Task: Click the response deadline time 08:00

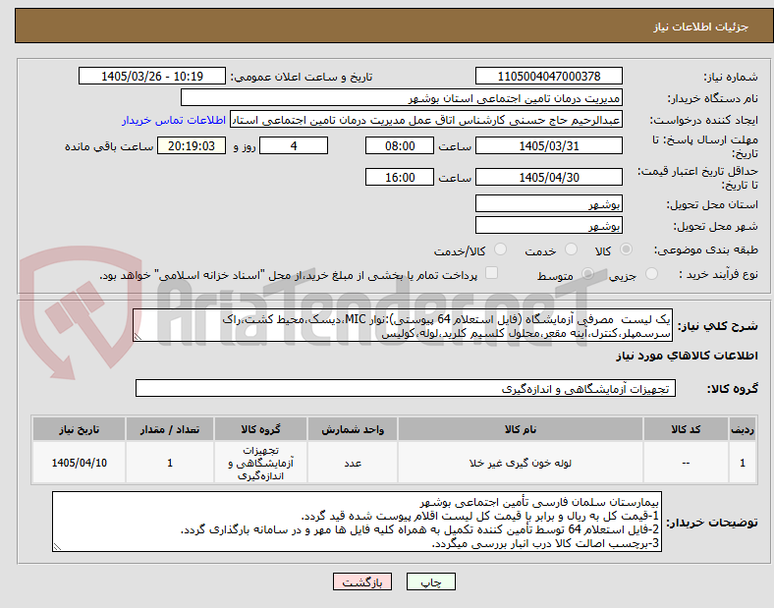Action: 400,146
